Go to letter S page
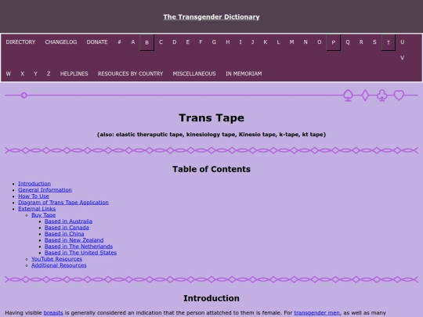 coord(374,42)
